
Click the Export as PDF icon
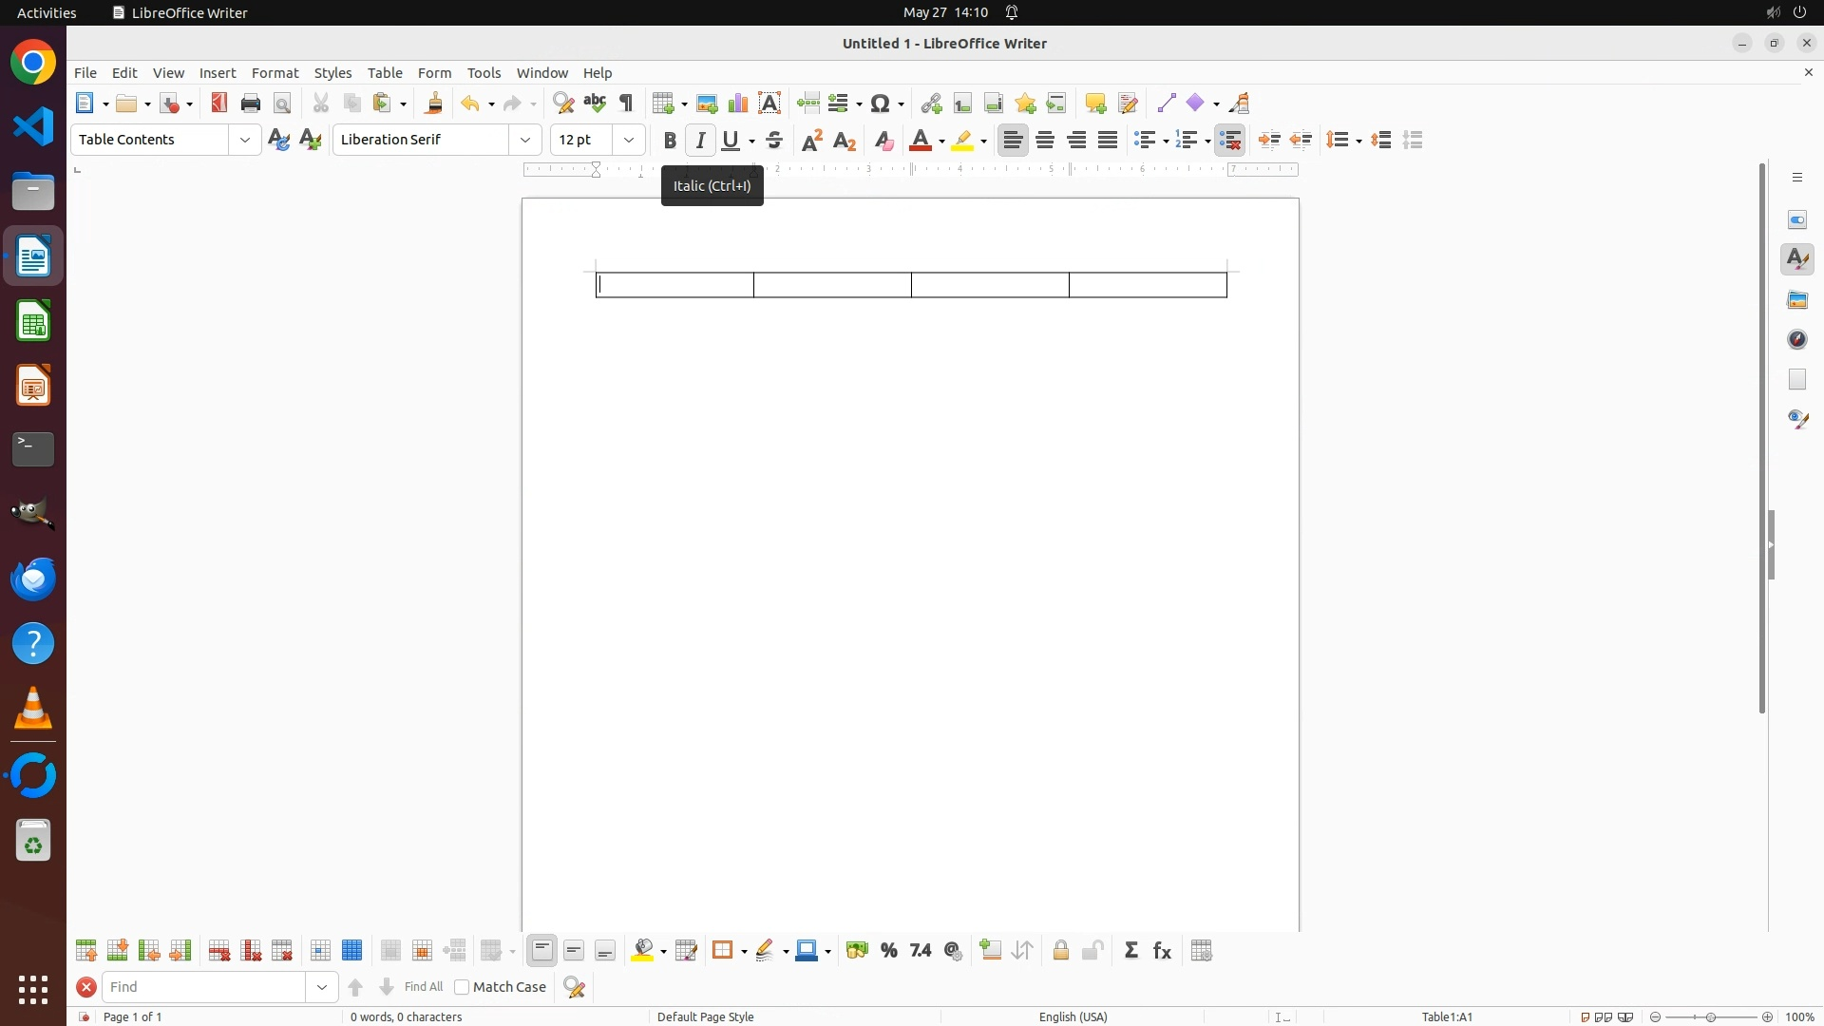(219, 104)
